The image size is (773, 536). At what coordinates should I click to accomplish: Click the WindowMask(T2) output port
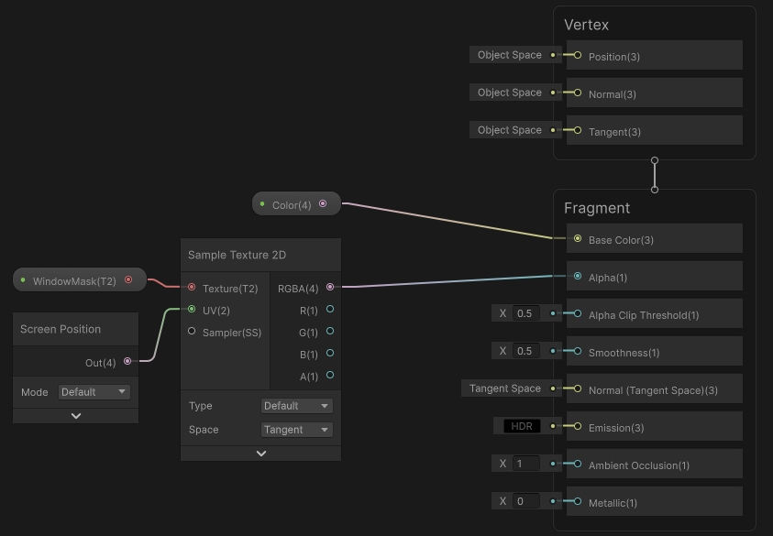coord(128,279)
